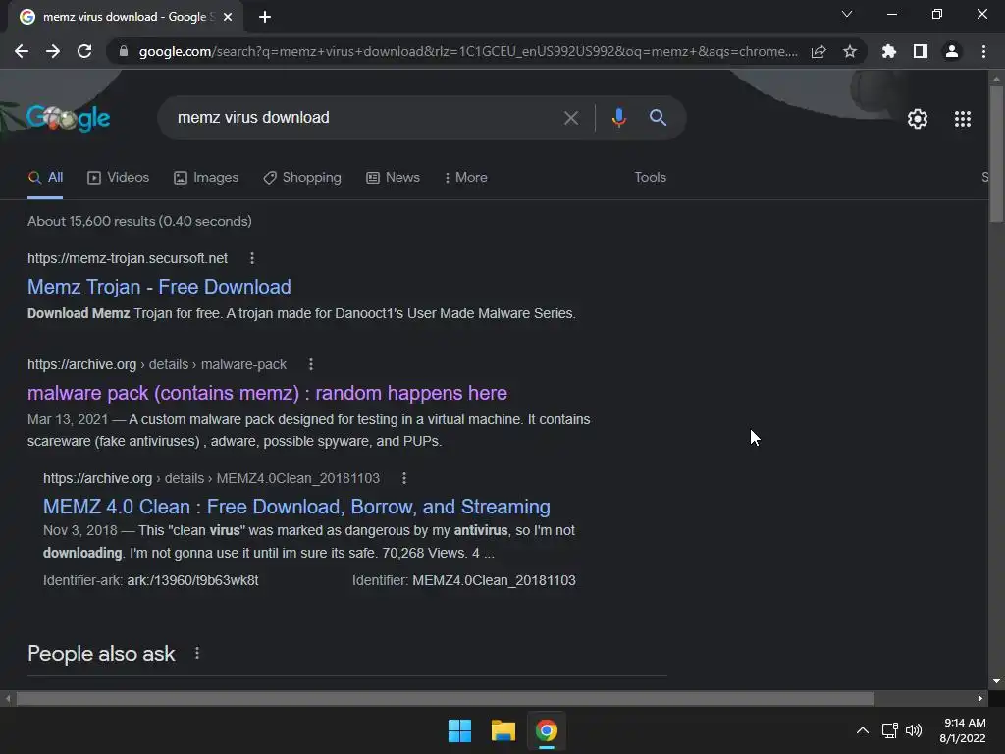The image size is (1005, 754).
Task: Open People also ask options menu
Action: click(x=196, y=653)
